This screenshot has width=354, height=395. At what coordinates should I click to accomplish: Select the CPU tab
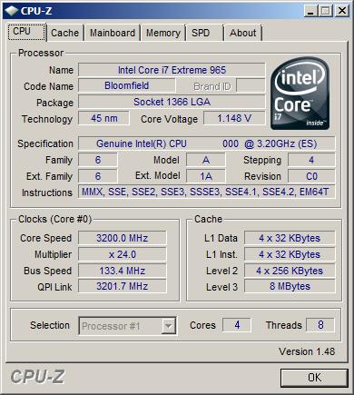point(26,32)
